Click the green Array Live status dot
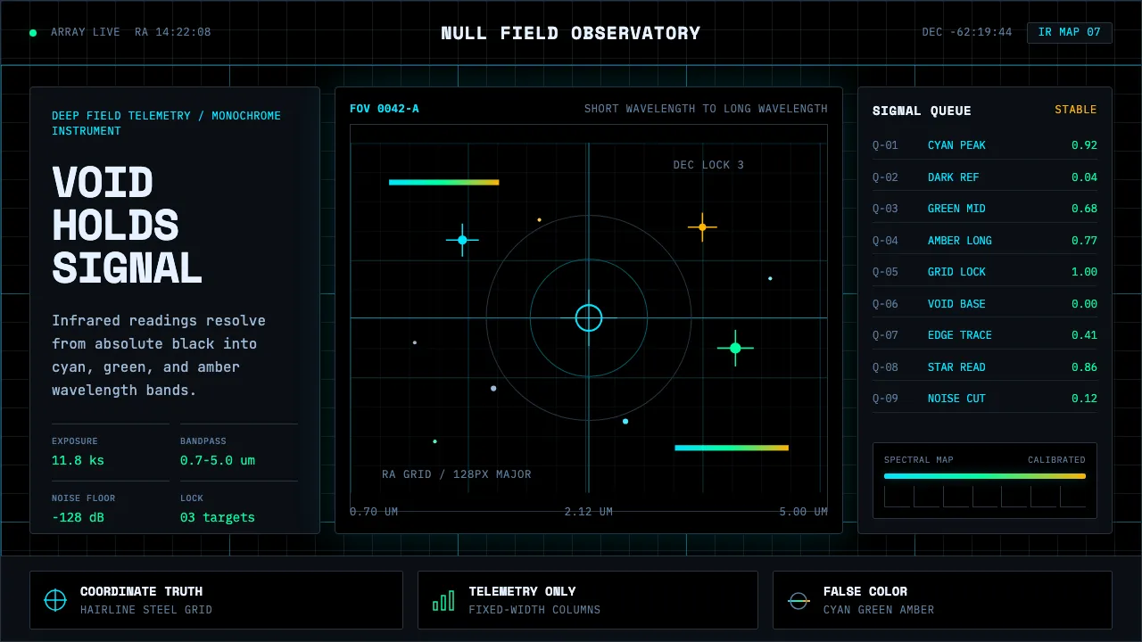The image size is (1142, 642). 33,33
